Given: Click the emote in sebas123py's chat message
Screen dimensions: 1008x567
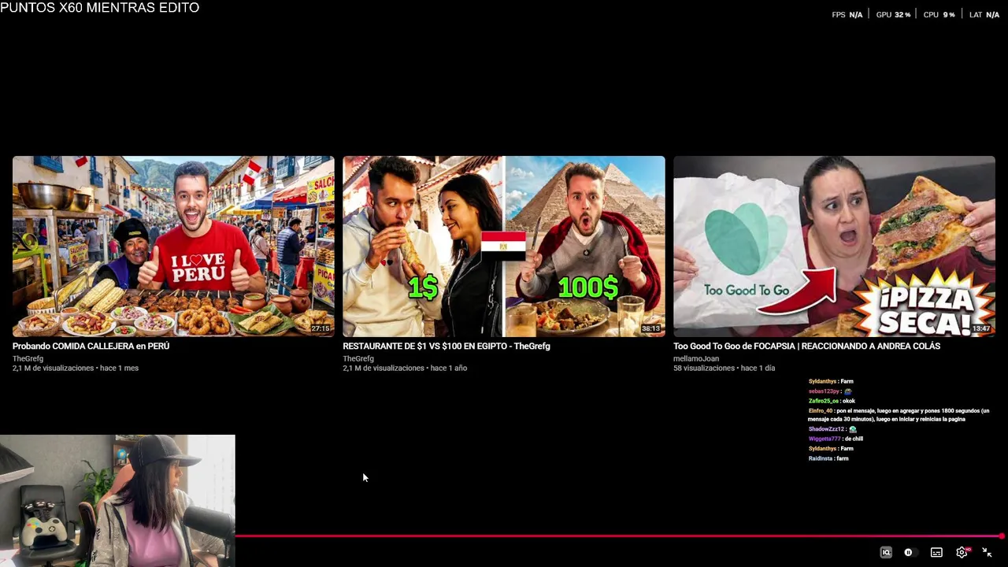Looking at the screenshot, I should tap(848, 391).
